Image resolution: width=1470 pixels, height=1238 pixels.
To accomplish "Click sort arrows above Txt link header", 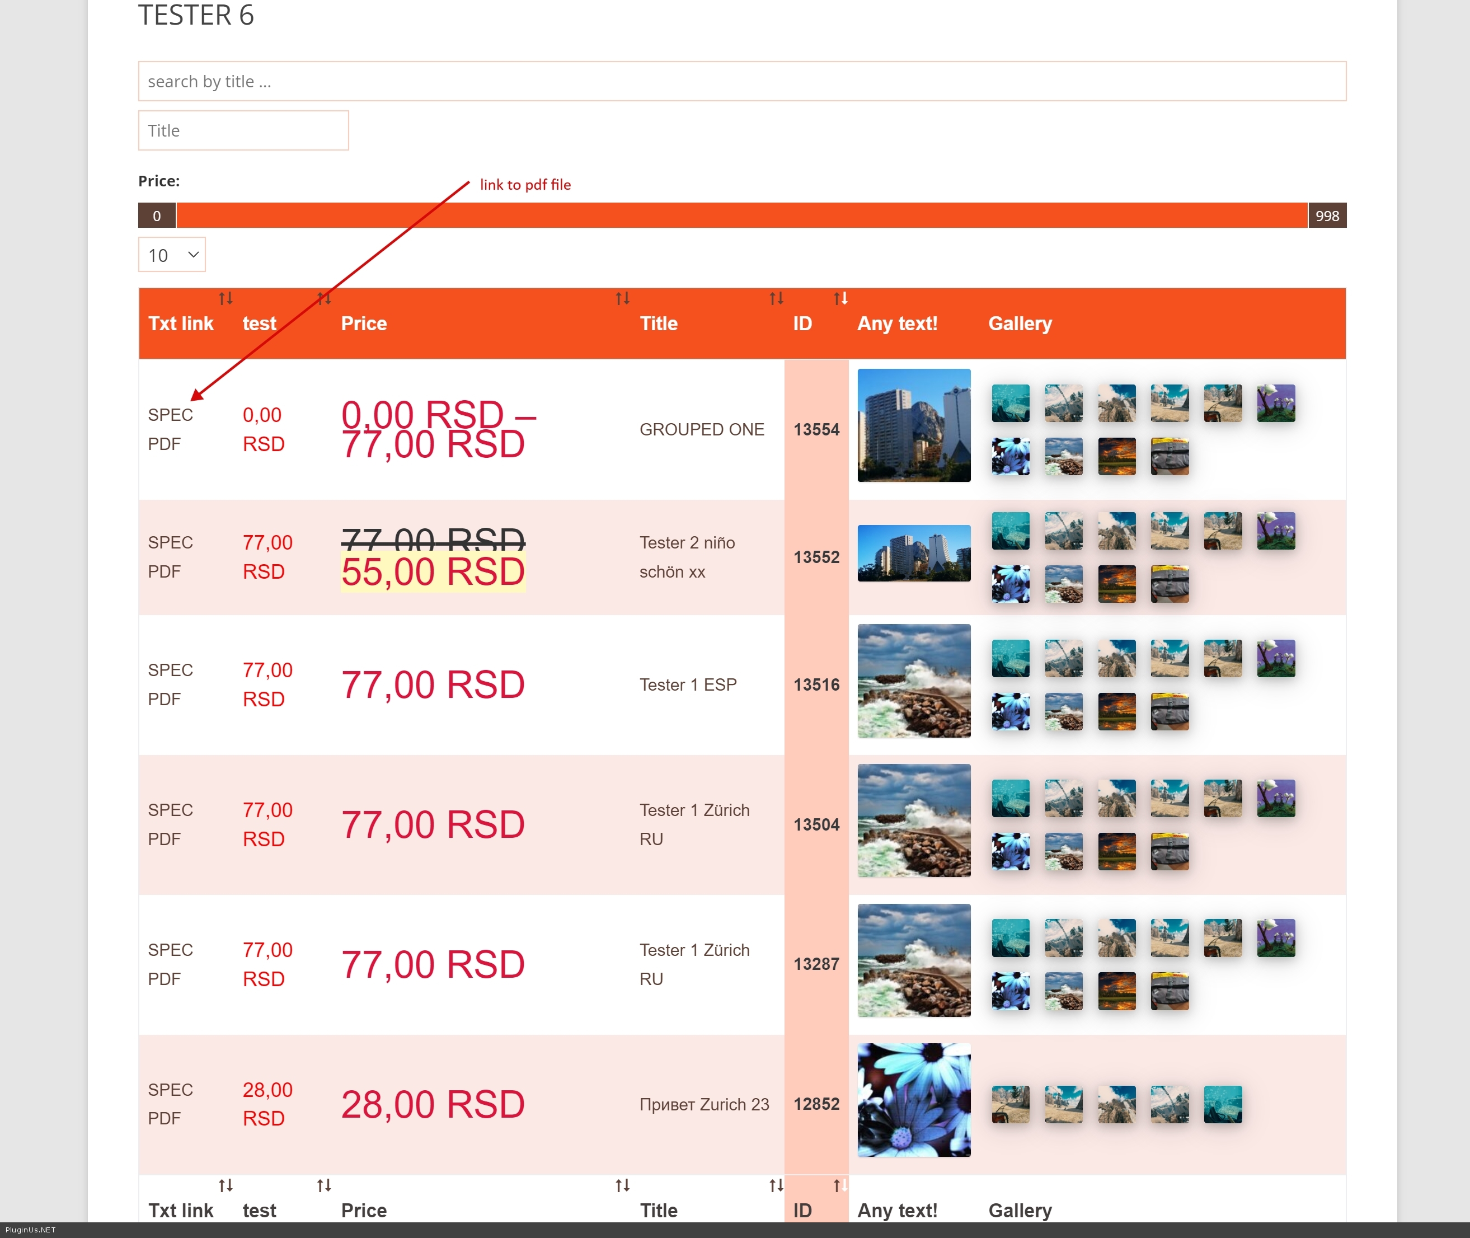I will [226, 298].
